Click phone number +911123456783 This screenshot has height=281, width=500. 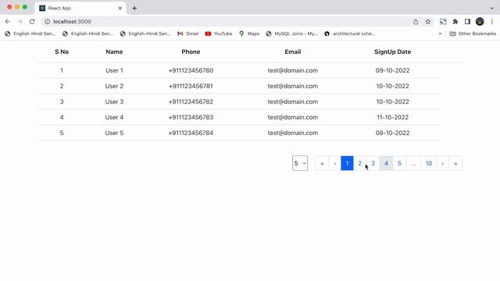coord(191,117)
